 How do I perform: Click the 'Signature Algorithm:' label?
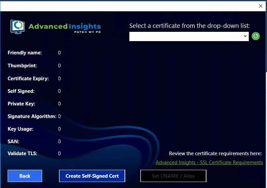32,116
